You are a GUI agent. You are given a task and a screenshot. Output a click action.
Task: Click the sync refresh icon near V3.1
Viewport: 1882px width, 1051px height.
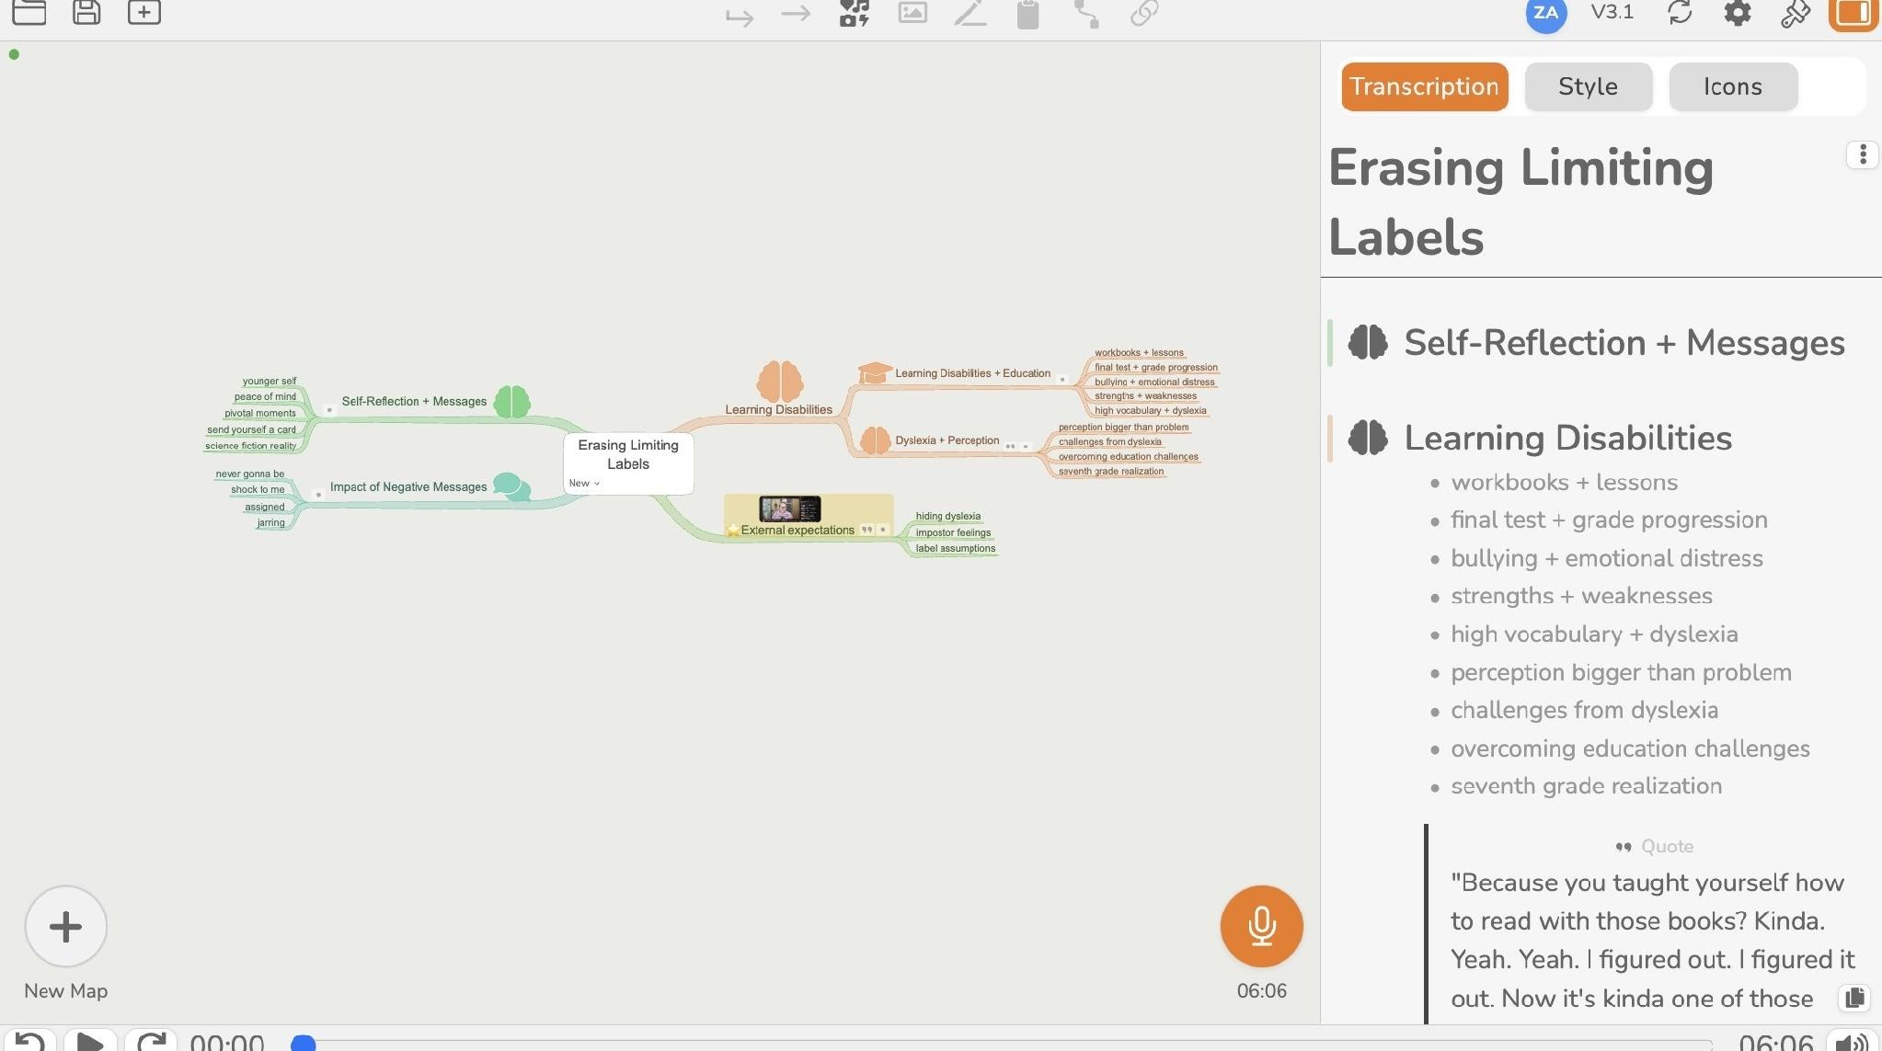click(1680, 13)
